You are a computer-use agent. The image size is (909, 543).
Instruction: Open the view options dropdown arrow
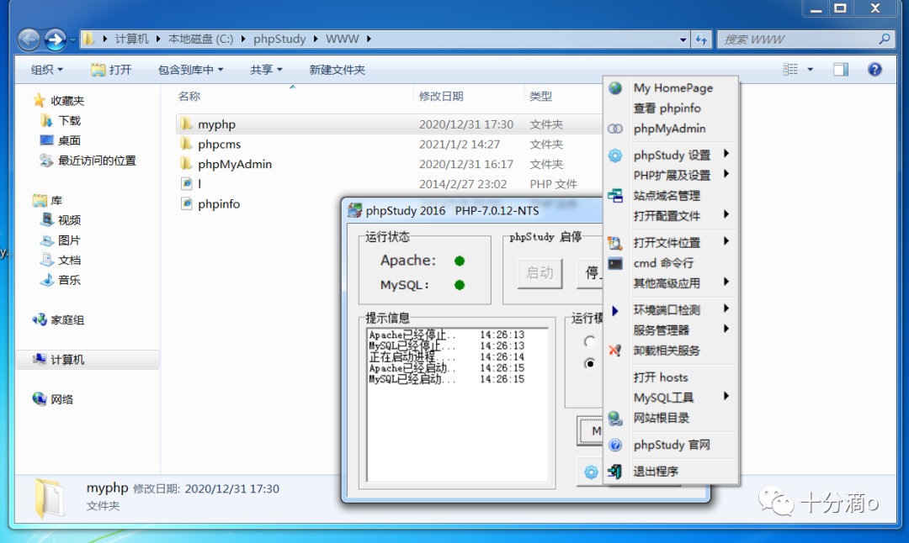810,70
